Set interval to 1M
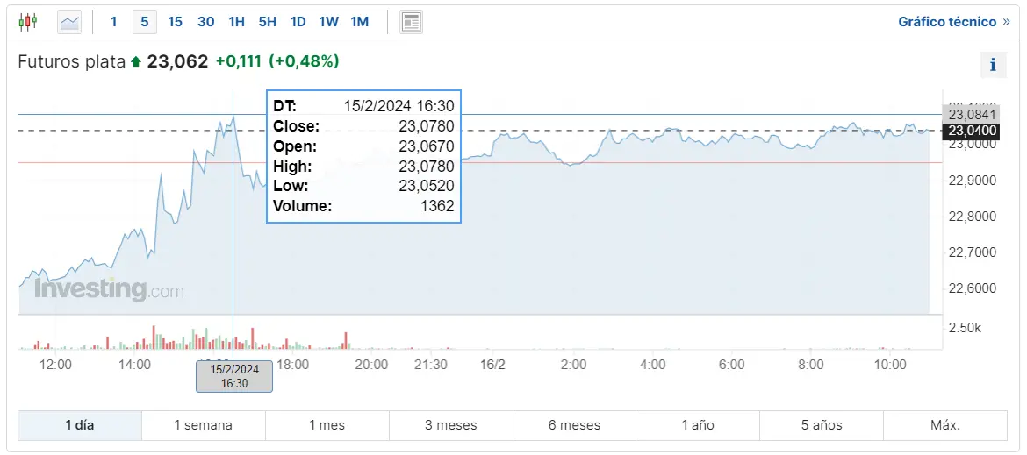 click(359, 22)
